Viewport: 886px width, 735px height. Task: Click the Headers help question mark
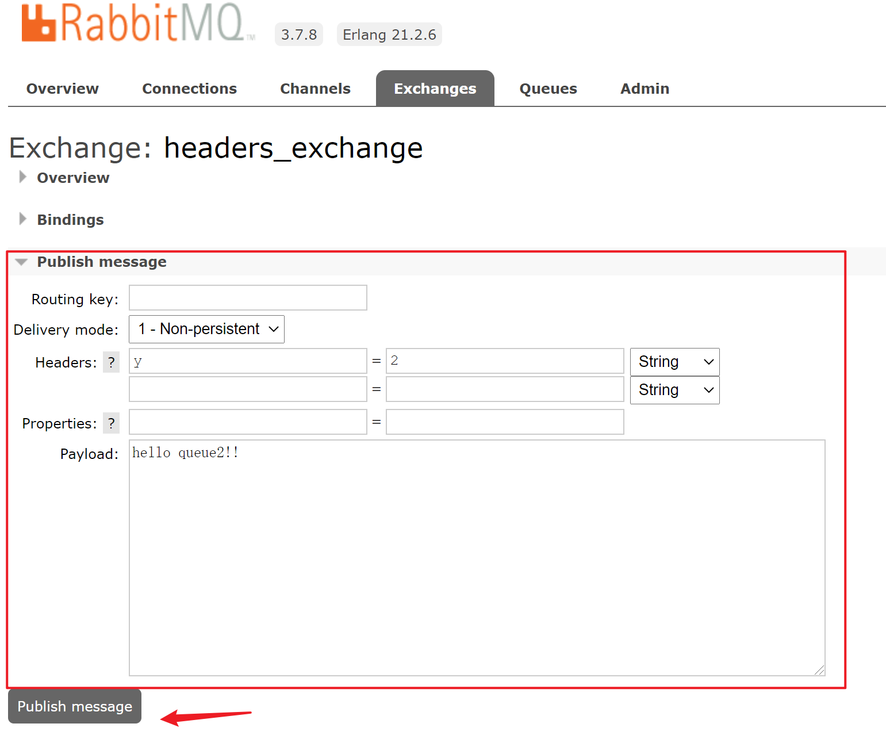click(x=111, y=362)
